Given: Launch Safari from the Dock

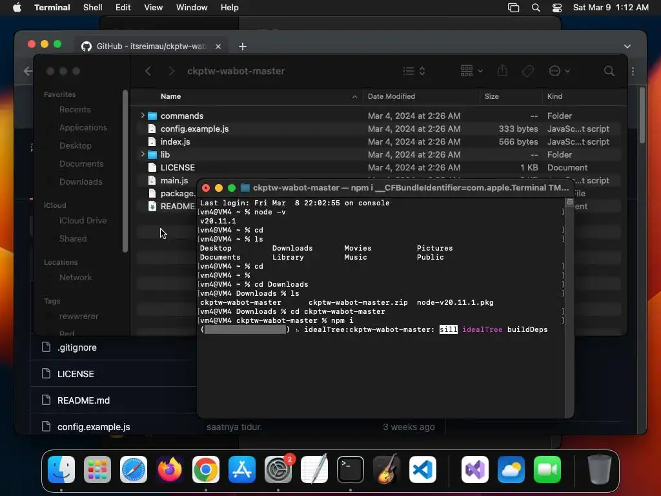Looking at the screenshot, I should tap(134, 470).
